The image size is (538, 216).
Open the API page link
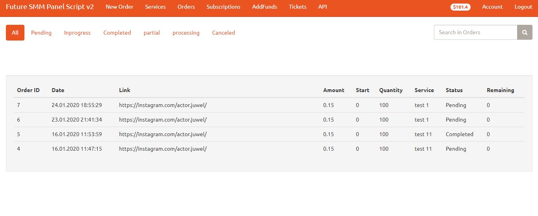coord(323,7)
